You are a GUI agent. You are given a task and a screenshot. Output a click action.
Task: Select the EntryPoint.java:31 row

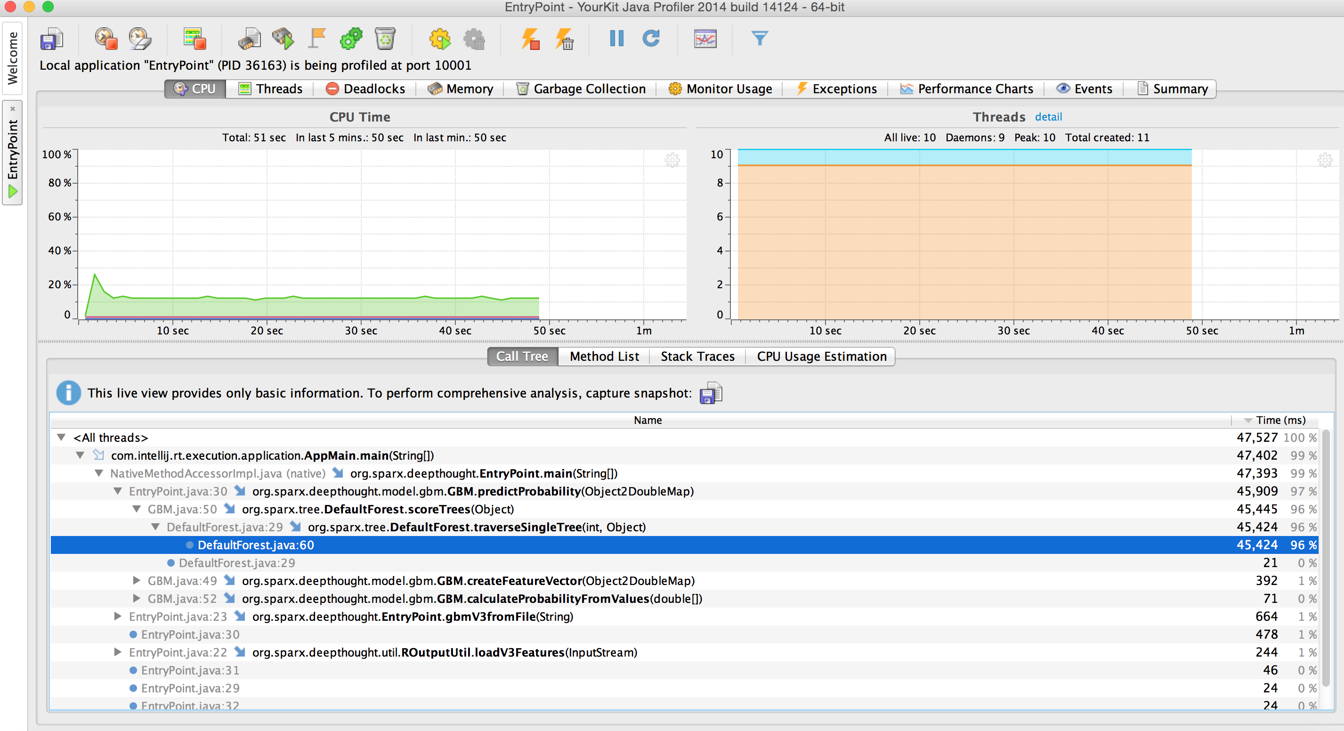pyautogui.click(x=684, y=670)
